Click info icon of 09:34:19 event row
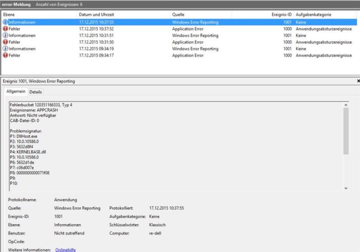 point(5,48)
